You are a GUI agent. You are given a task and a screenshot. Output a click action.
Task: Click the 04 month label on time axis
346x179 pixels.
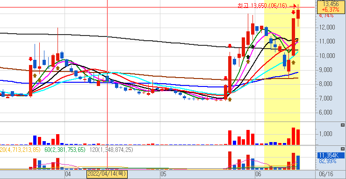[x=68, y=174]
